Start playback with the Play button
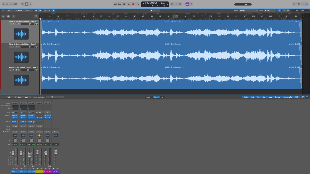310x174 pixels. pyautogui.click(x=128, y=4)
